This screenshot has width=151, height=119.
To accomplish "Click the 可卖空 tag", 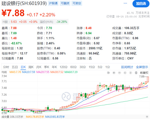I will (x=77, y=3).
